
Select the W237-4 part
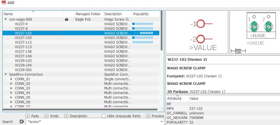(21, 24)
